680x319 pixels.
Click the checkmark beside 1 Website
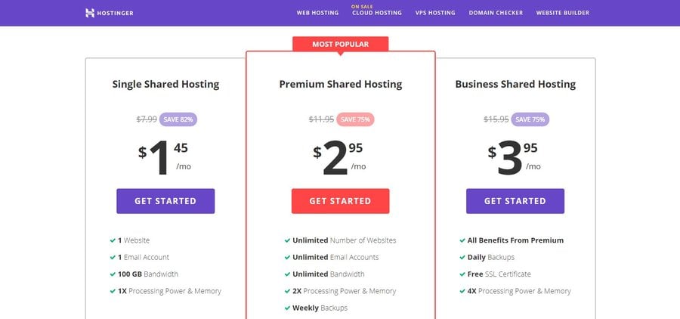tap(113, 240)
